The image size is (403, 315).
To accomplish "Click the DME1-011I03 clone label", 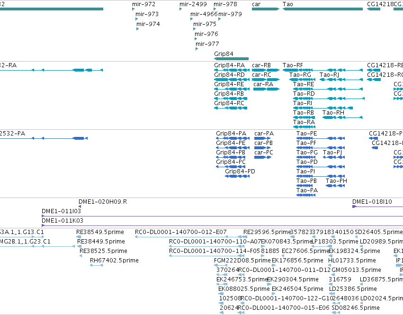I will click(x=61, y=211).
